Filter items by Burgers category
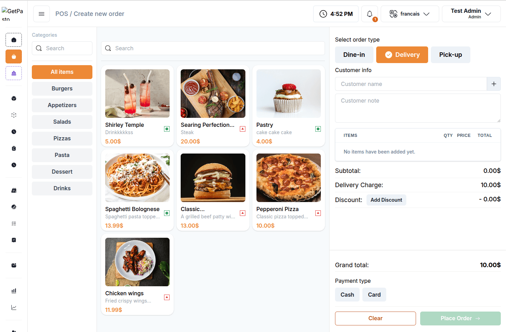 [62, 89]
